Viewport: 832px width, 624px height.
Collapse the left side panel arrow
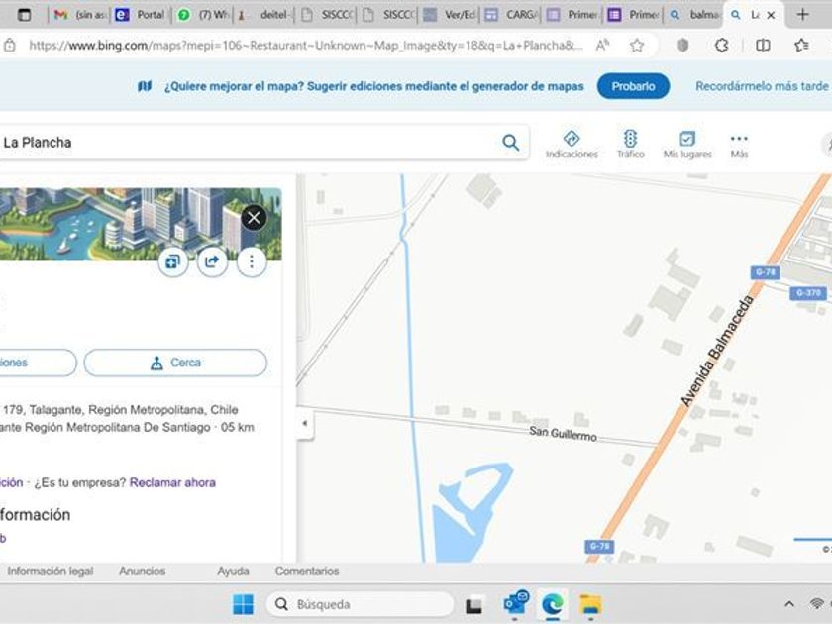(304, 424)
